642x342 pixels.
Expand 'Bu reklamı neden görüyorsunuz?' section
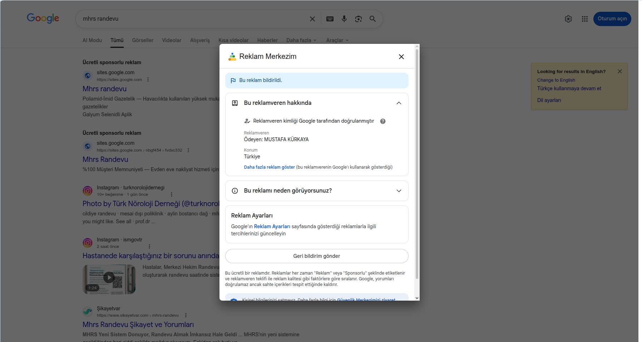pos(399,191)
